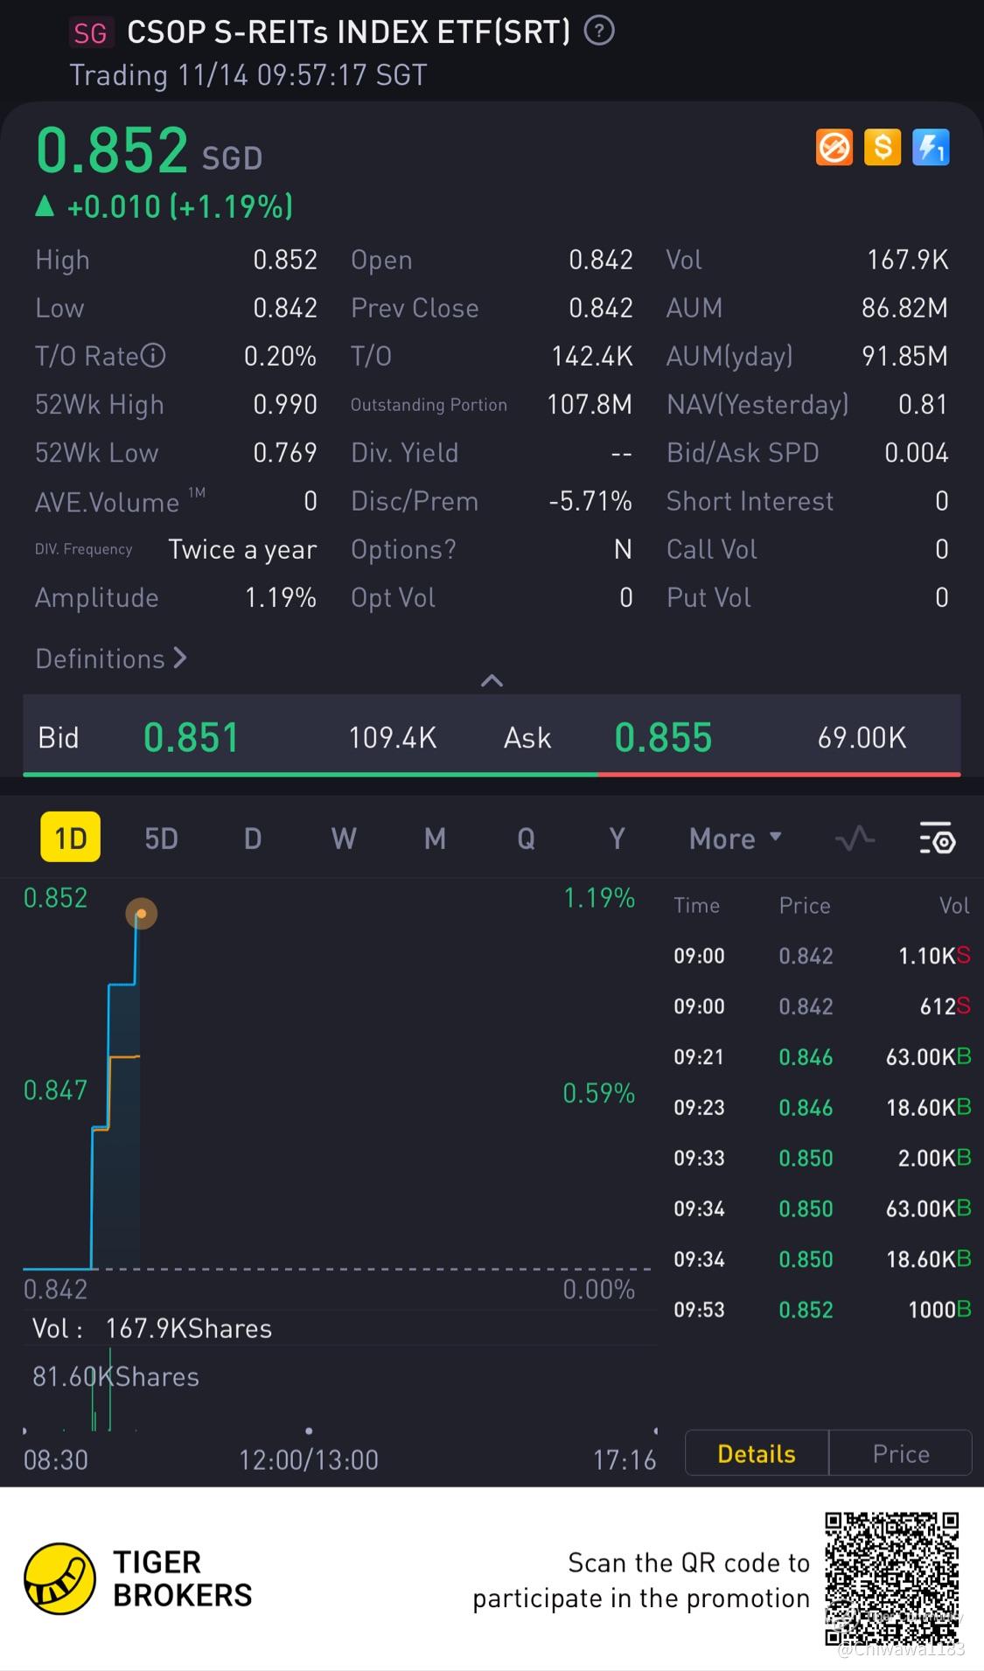
Task: Tap the 09:34 trade with 18.60K volume
Action: tap(822, 1259)
